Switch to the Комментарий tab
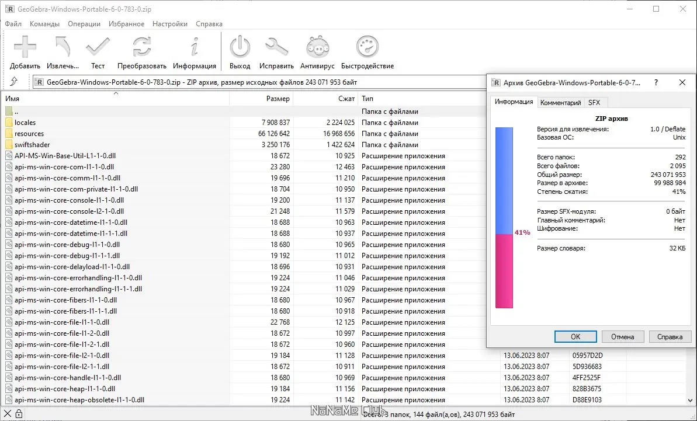 click(560, 103)
